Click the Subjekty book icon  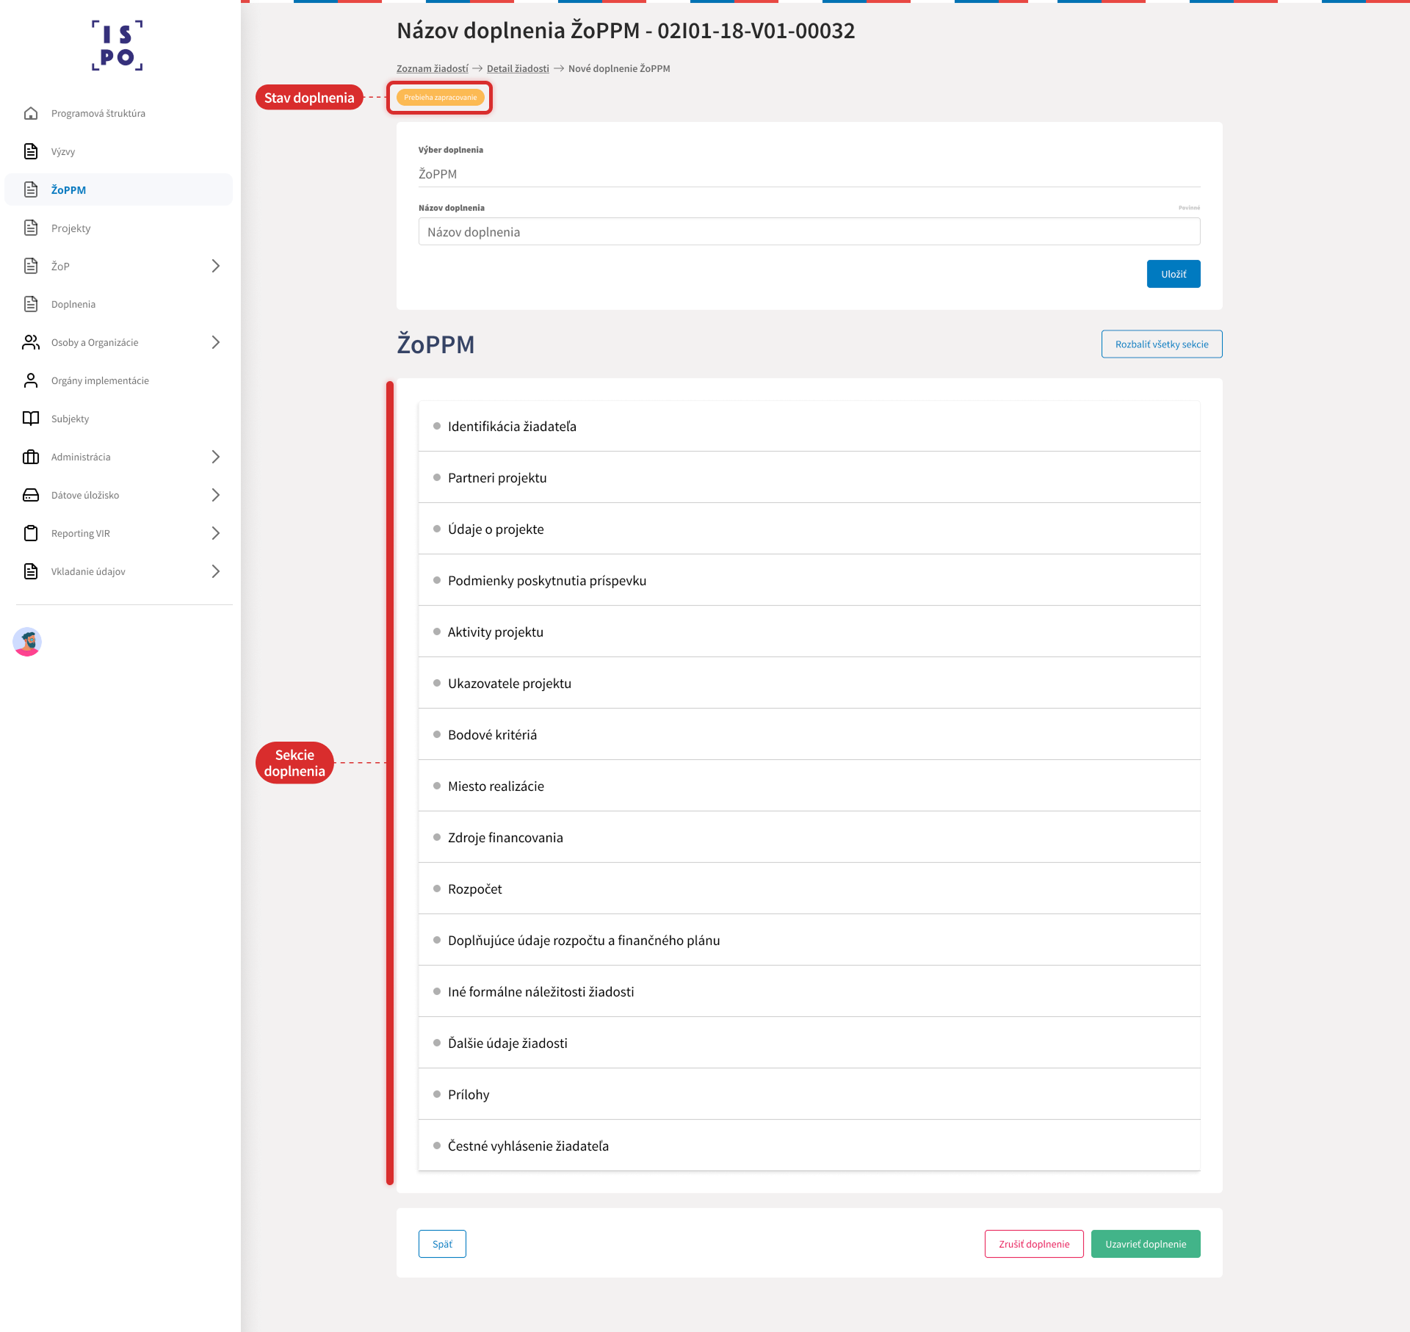click(x=31, y=419)
